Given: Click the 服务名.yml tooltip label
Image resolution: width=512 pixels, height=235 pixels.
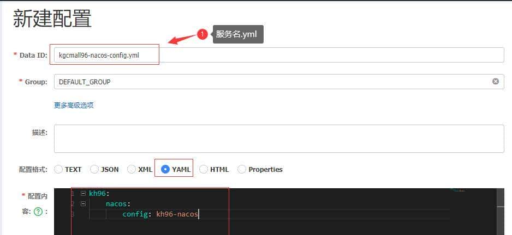Looking at the screenshot, I should [238, 34].
